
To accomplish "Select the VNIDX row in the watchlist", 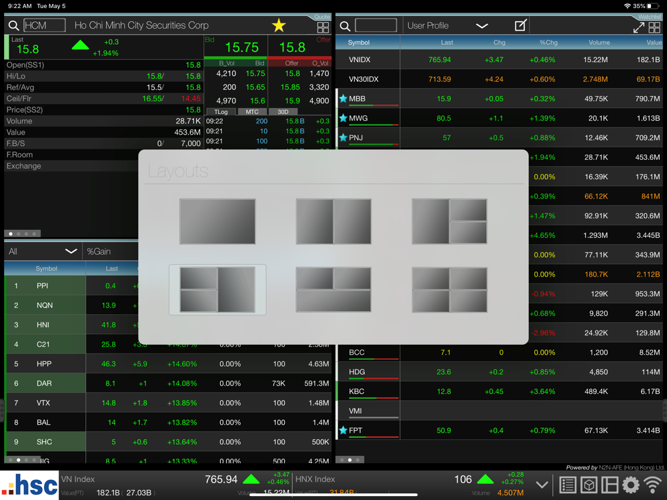I will (x=500, y=59).
